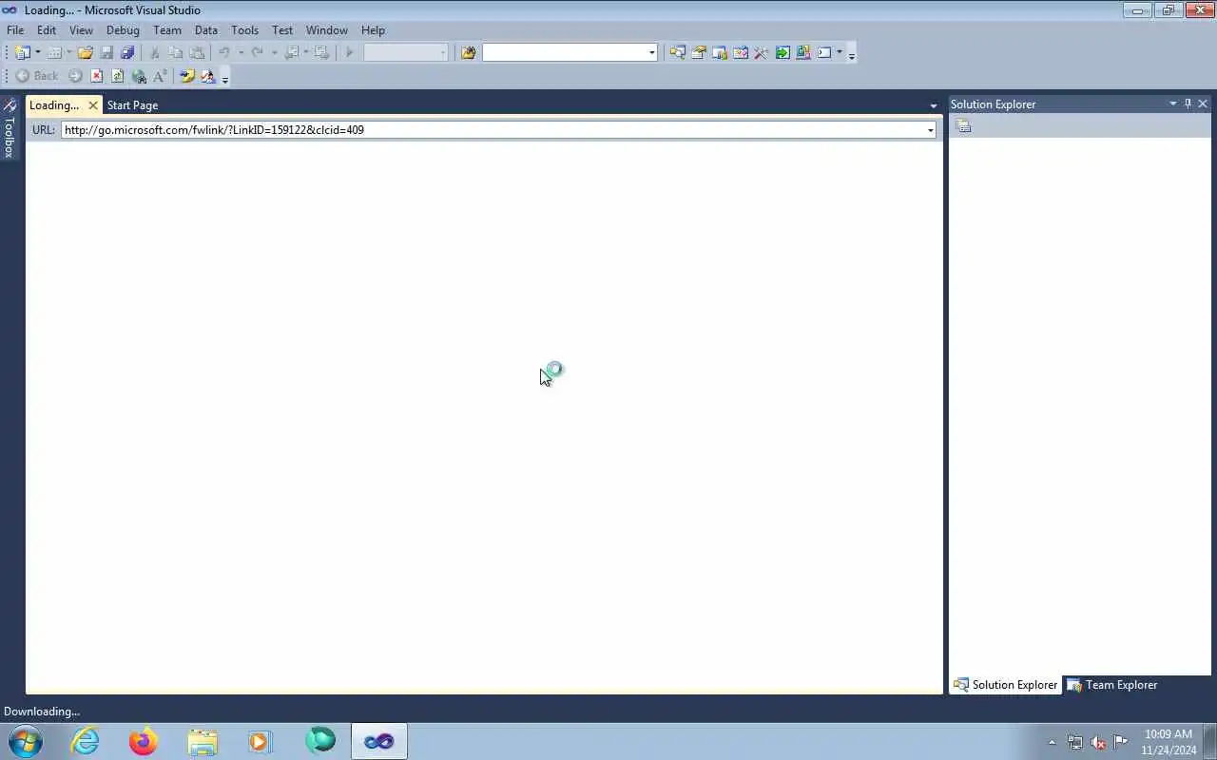Click the Navigate Forward icon
Viewport: 1217px width, 760px height.
tap(321, 53)
